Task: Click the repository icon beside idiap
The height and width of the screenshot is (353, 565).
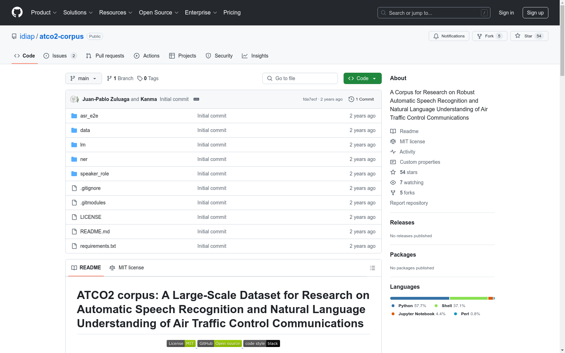Action: pos(14,36)
